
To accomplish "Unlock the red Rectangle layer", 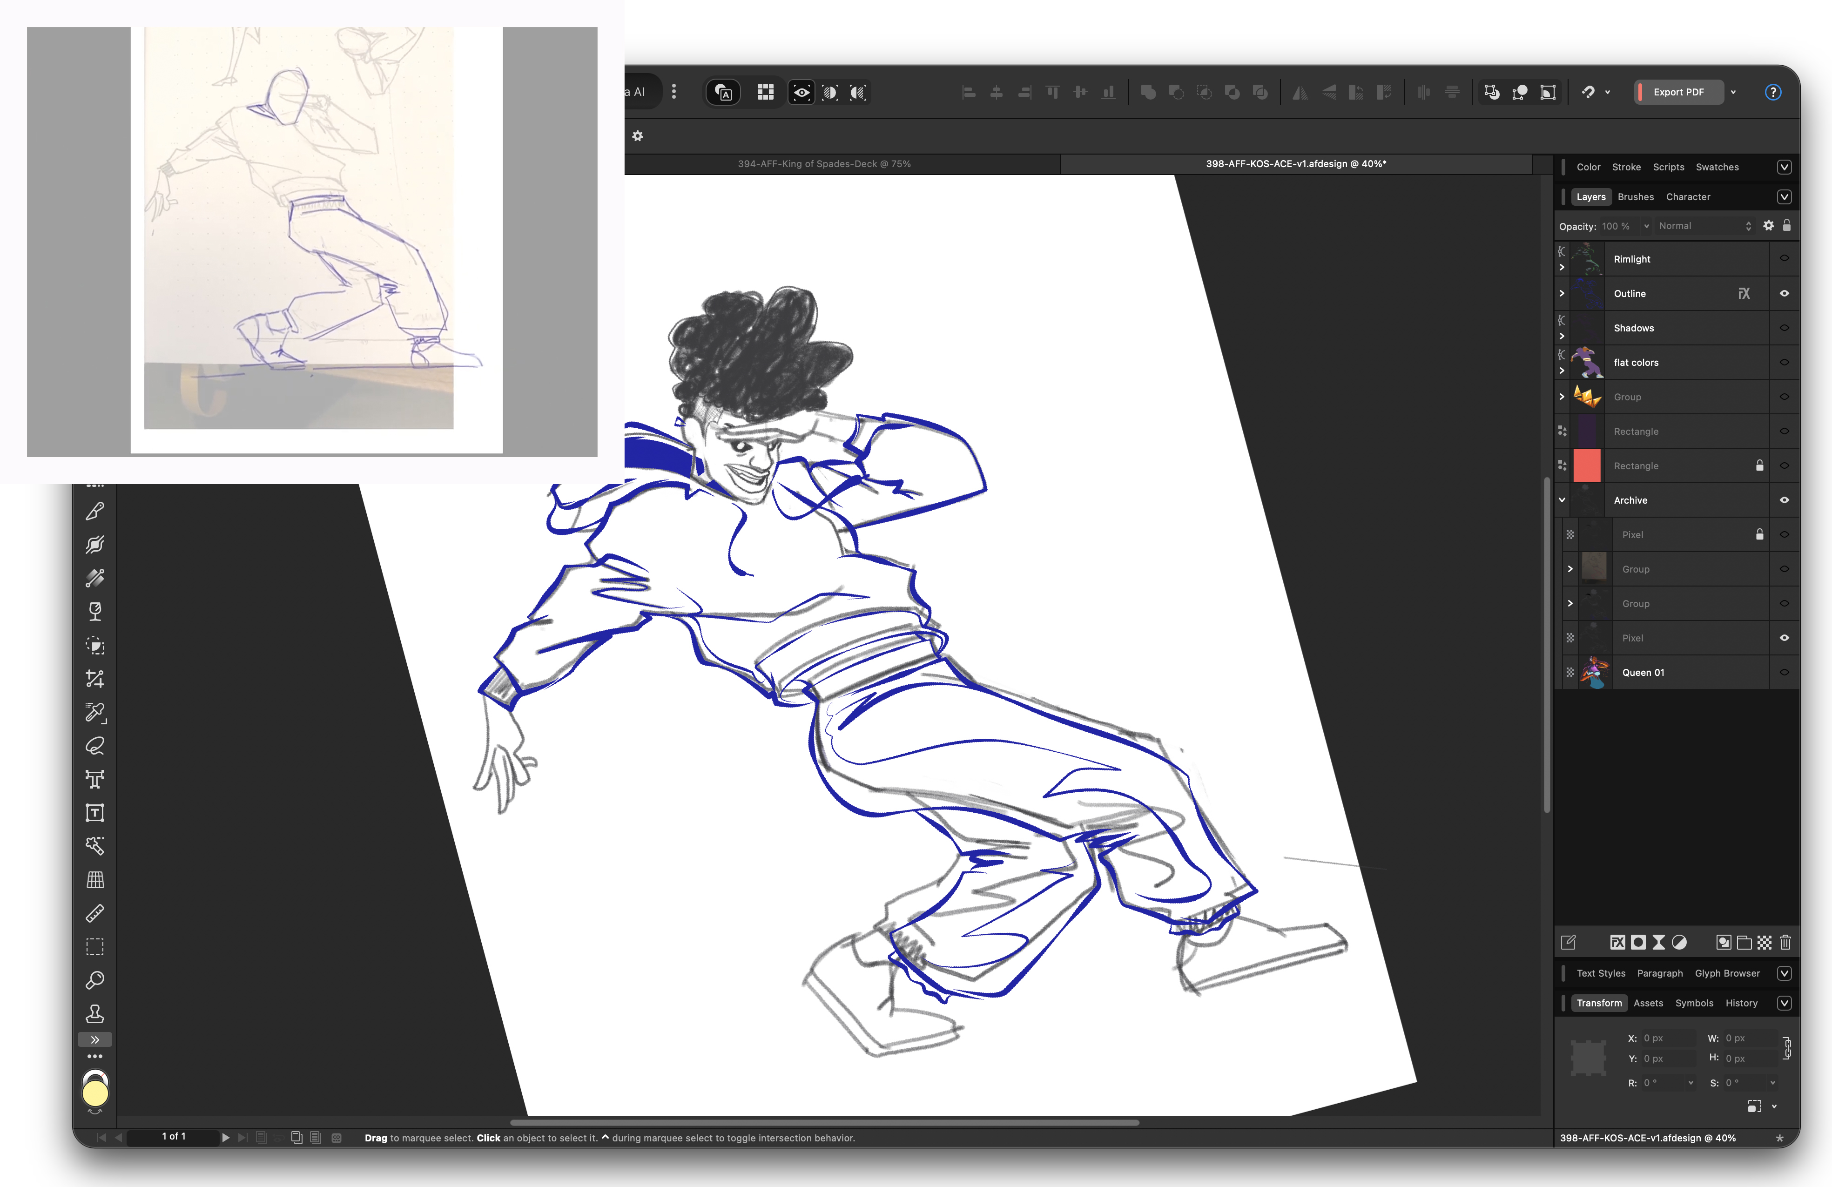I will [1759, 465].
